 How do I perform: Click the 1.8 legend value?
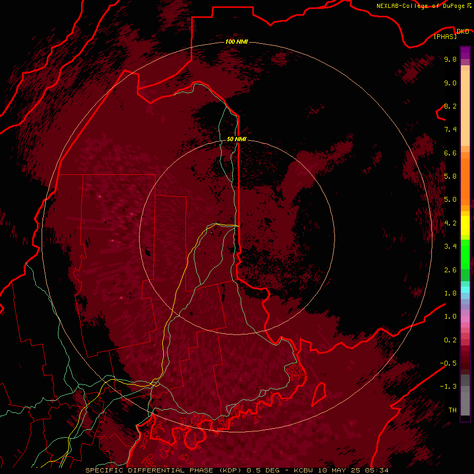click(x=450, y=293)
